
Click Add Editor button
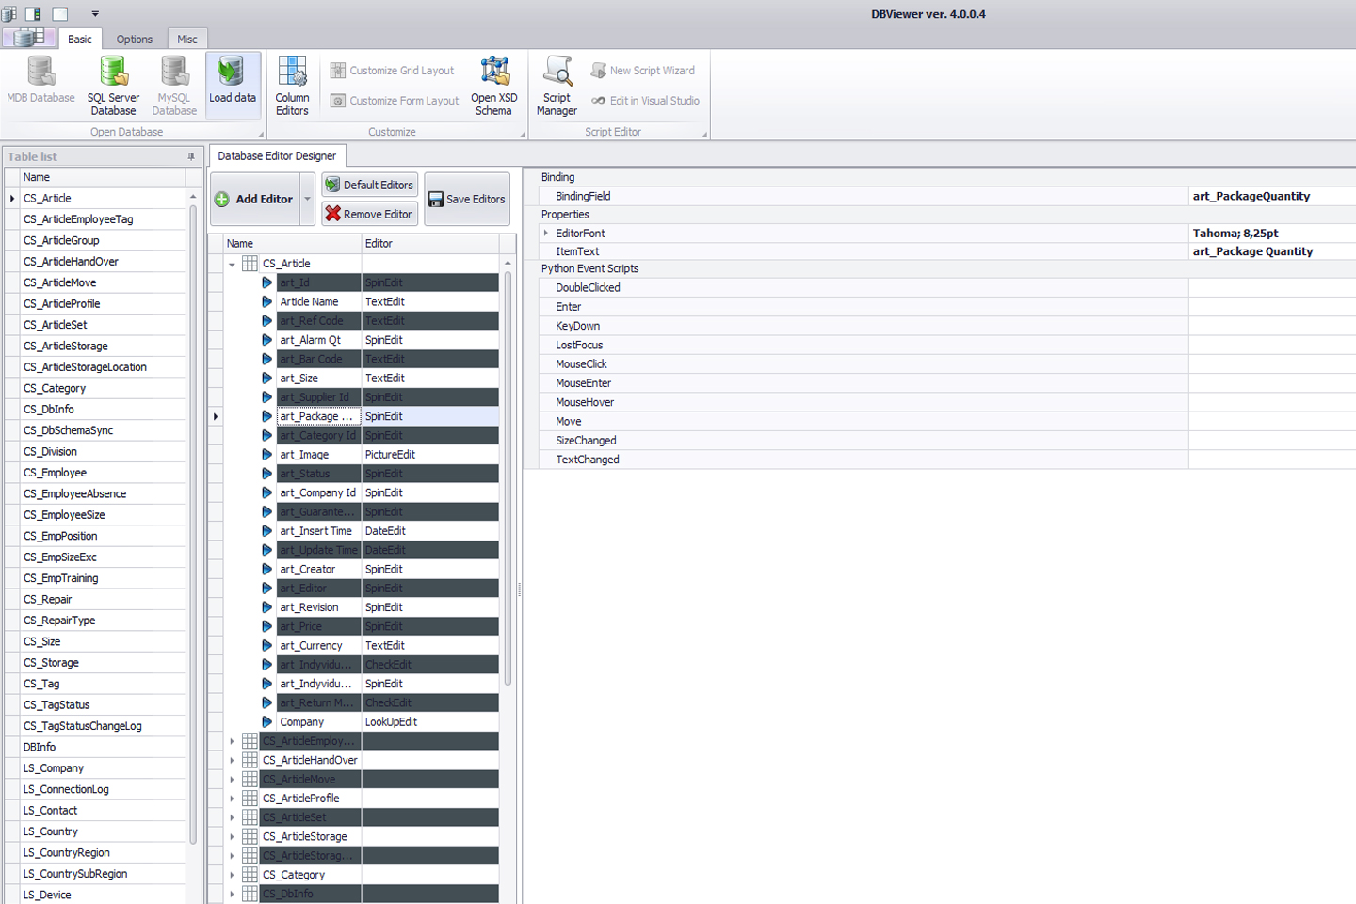(x=255, y=199)
